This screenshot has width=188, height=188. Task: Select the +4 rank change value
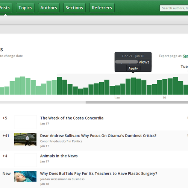pyautogui.click(x=5, y=156)
